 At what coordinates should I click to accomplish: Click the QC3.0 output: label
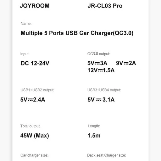(99, 54)
